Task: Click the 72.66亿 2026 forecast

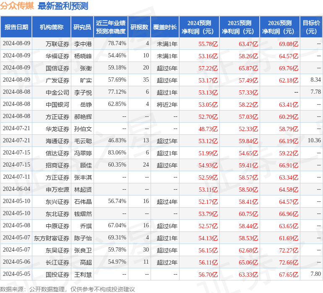Action: (289, 262)
